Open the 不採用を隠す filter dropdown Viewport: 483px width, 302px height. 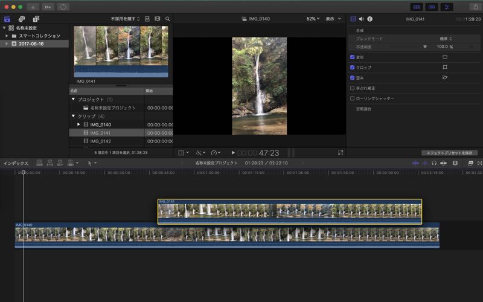[125, 19]
